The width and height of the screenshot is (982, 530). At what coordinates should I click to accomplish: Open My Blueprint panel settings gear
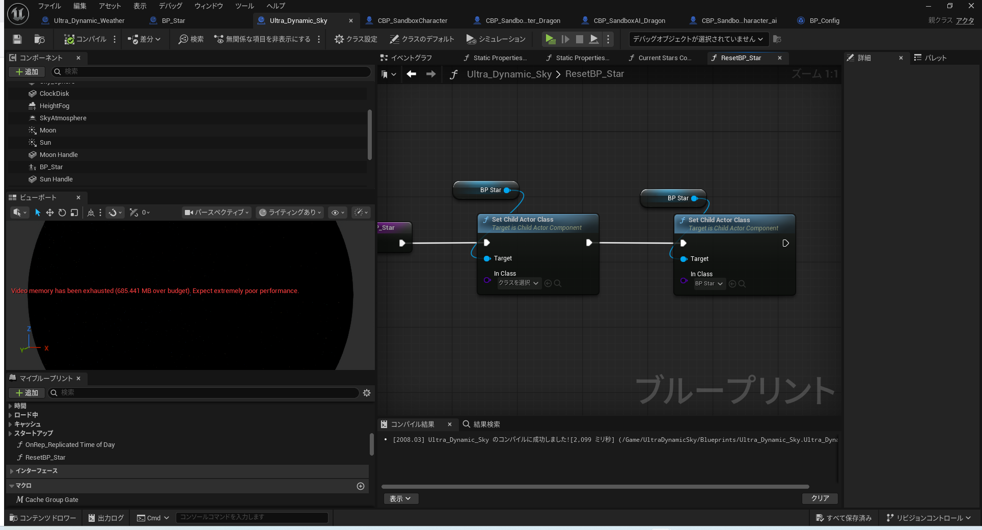pos(366,393)
